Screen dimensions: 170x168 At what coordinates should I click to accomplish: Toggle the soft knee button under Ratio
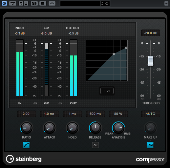pos(27,145)
